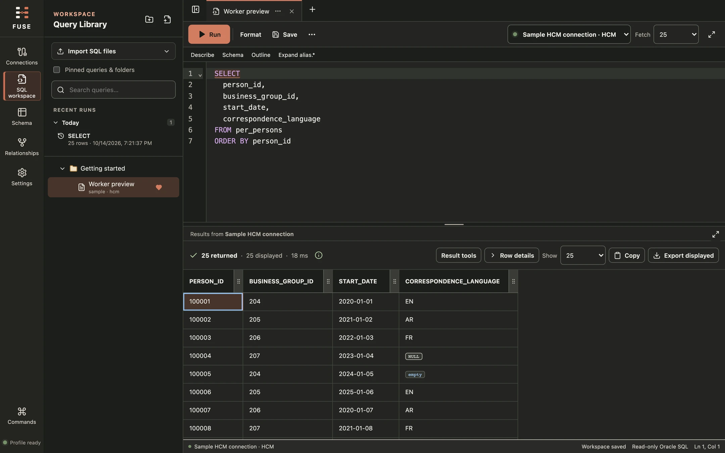725x453 pixels.
Task: Toggle favorite heart on Worker preview
Action: point(159,187)
